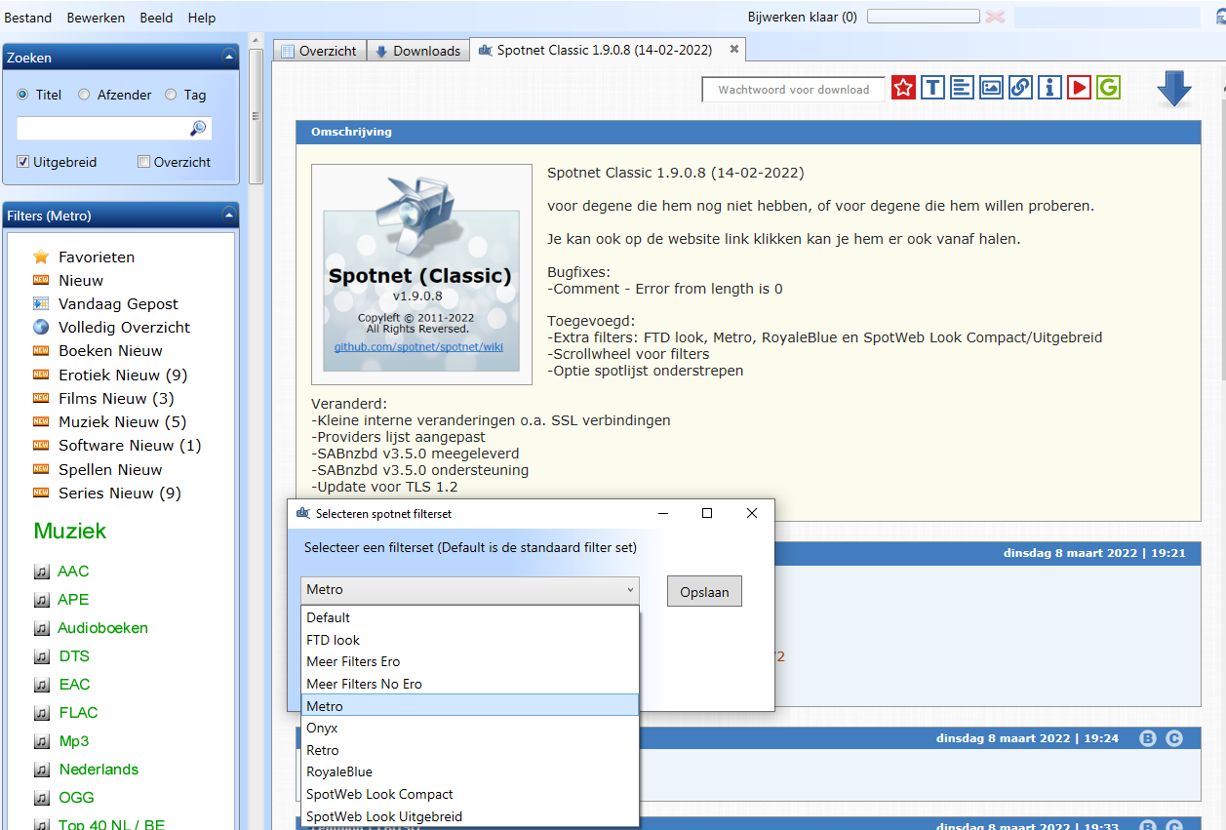The image size is (1226, 830).
Task: Click the C icon in the 19:24 comment header
Action: [x=1174, y=738]
